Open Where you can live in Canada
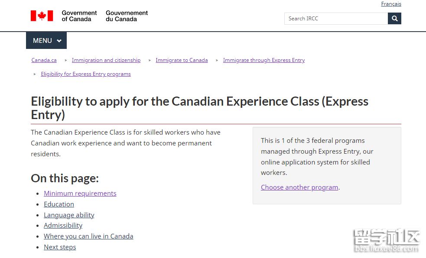The height and width of the screenshot is (258, 426). (x=88, y=236)
